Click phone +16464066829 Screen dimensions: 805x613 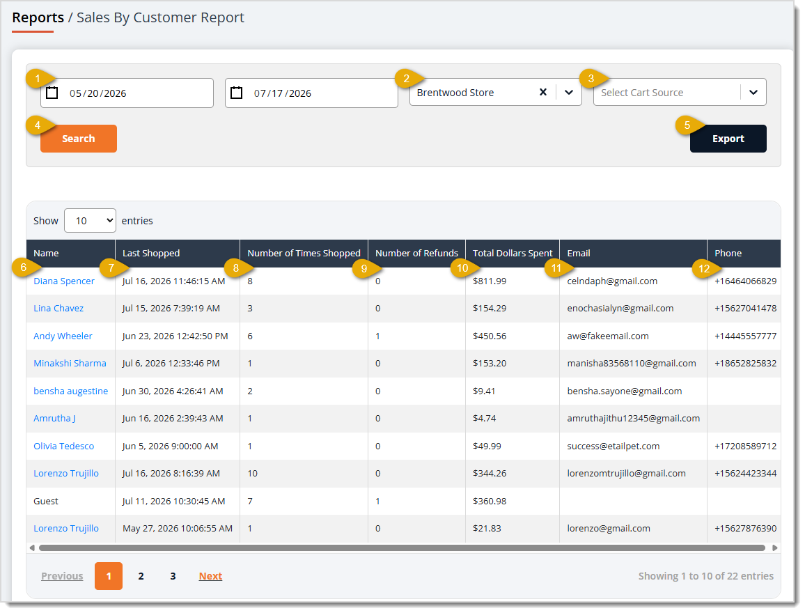[x=745, y=281]
